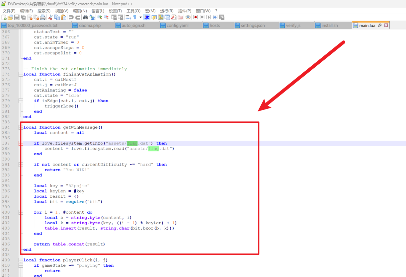Click the Save file toolbar icon

pyautogui.click(x=17, y=17)
